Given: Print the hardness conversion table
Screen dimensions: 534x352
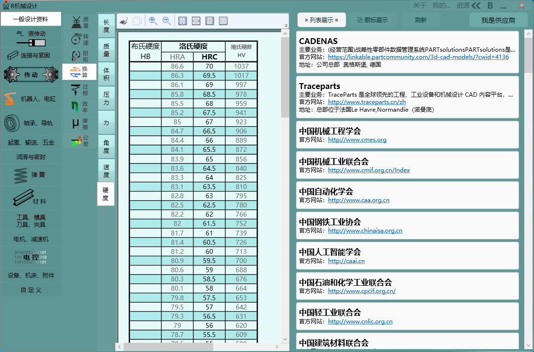Looking at the screenshot, I should coord(124,21).
